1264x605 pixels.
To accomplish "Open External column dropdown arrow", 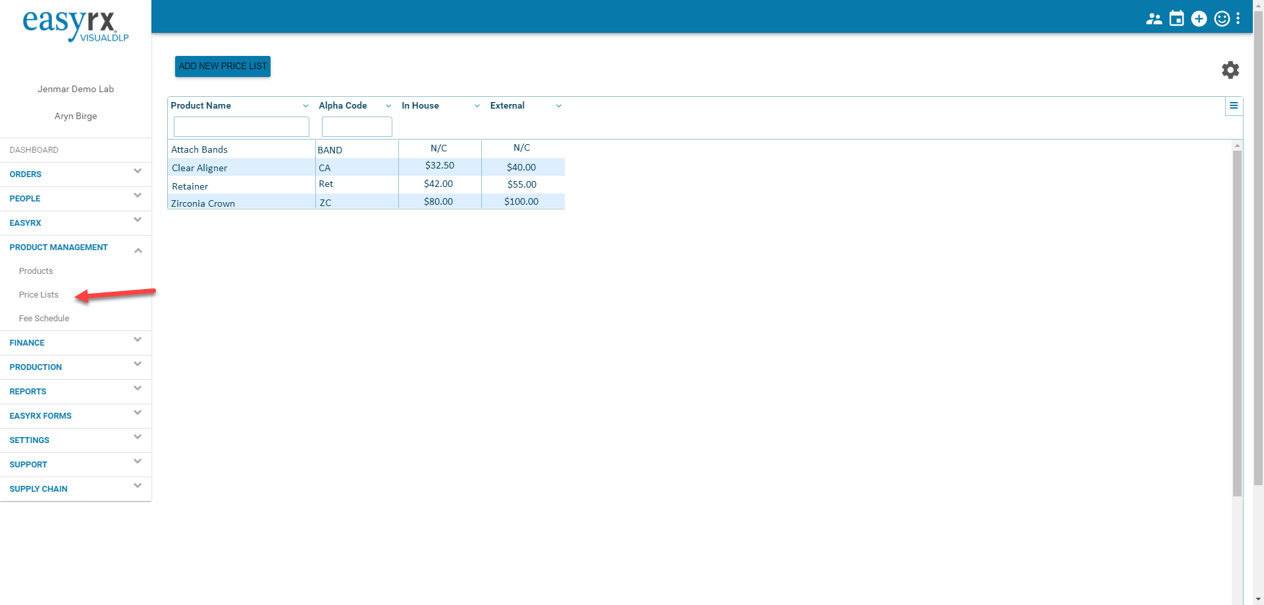I will [x=559, y=106].
